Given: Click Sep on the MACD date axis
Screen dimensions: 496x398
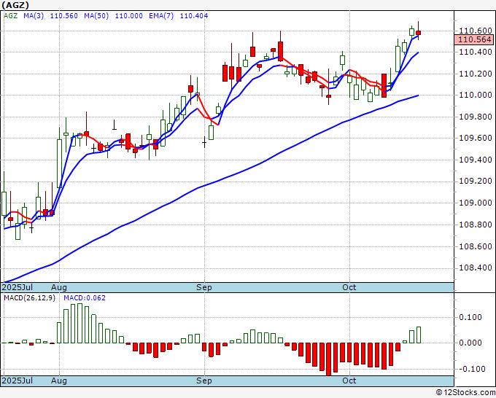Looking at the screenshot, I should coord(204,381).
